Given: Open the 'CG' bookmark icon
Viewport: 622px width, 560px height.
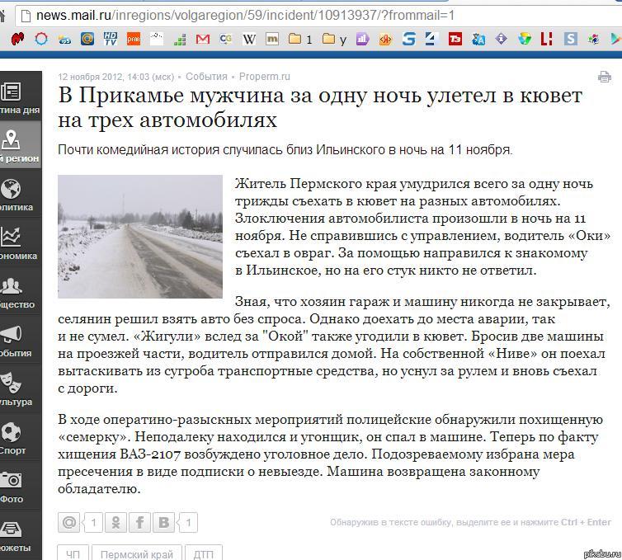Looking at the screenshot, I should pos(226,39).
